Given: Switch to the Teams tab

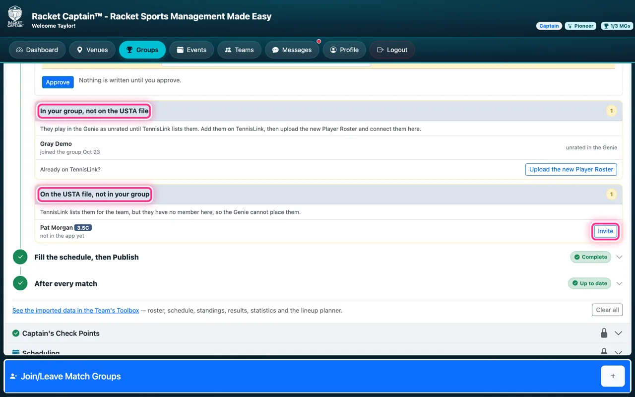Looking at the screenshot, I should 239,50.
